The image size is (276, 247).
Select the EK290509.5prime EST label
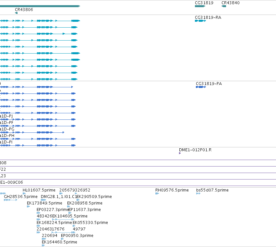pyautogui.click(x=94, y=197)
